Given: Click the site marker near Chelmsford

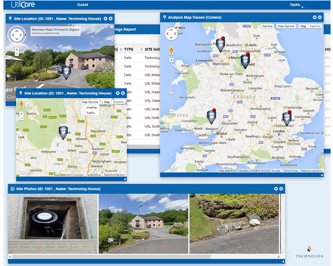Looking at the screenshot, I should 287,118.
